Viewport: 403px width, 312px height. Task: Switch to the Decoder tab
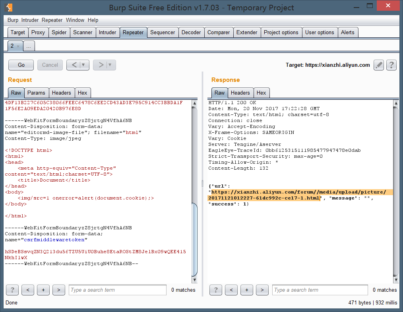(x=191, y=32)
